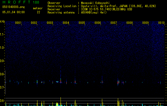
Task: Click the 1.1 frequency axis label
Action: tap(2, 34)
